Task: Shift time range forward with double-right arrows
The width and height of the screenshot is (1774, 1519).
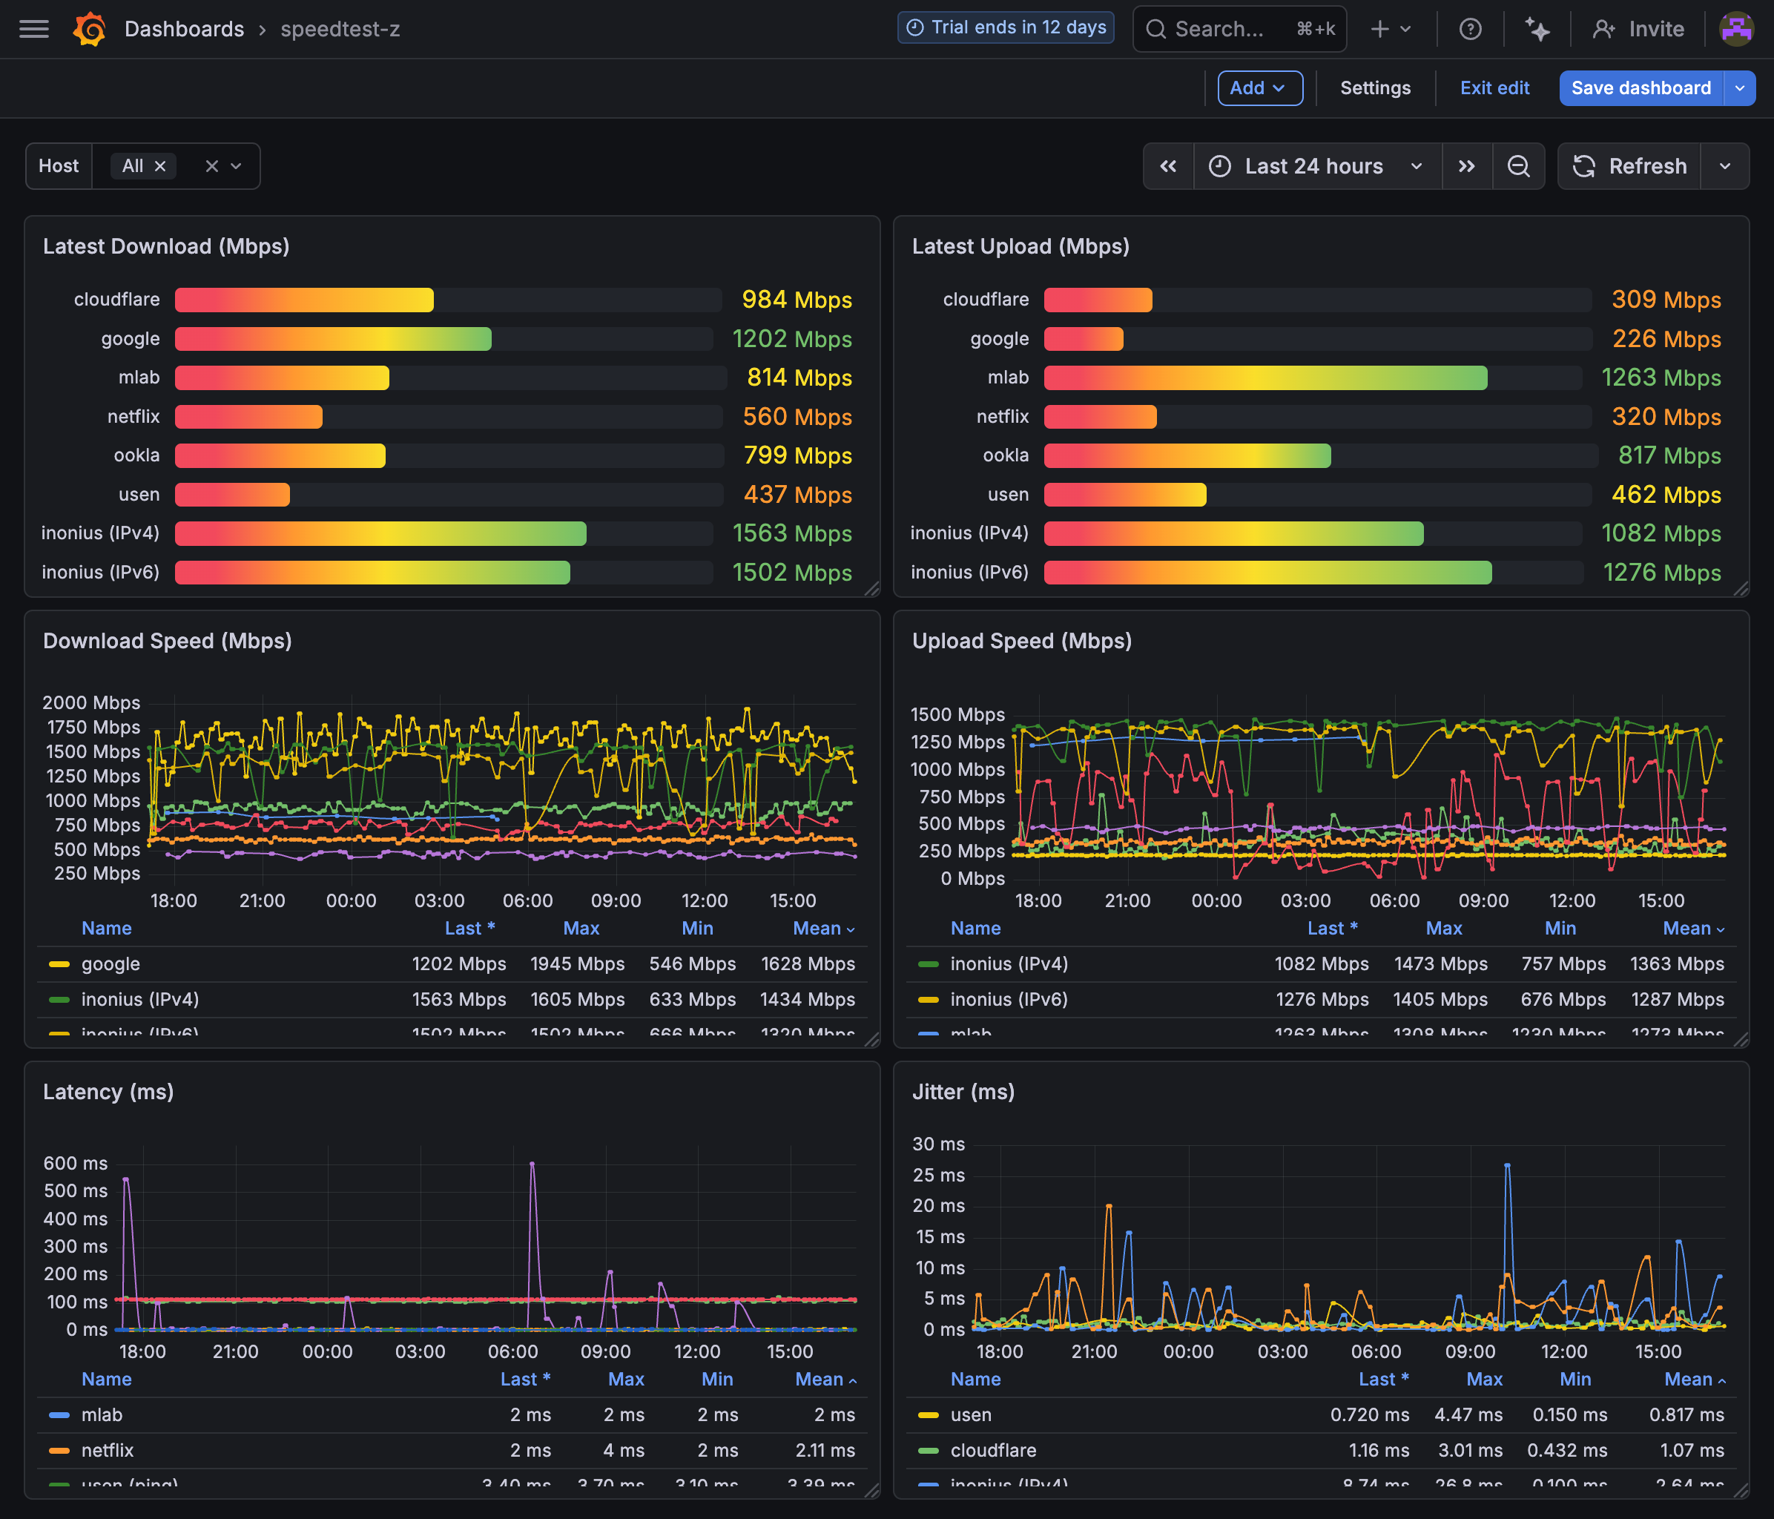Action: tap(1467, 166)
